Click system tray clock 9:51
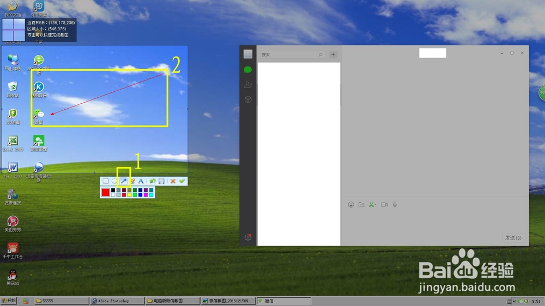This screenshot has width=545, height=306. click(x=536, y=301)
